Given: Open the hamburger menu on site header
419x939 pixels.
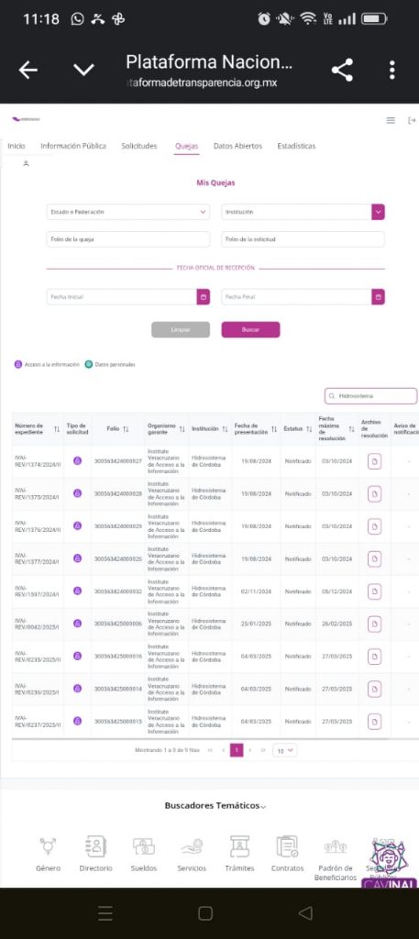Looking at the screenshot, I should [391, 120].
